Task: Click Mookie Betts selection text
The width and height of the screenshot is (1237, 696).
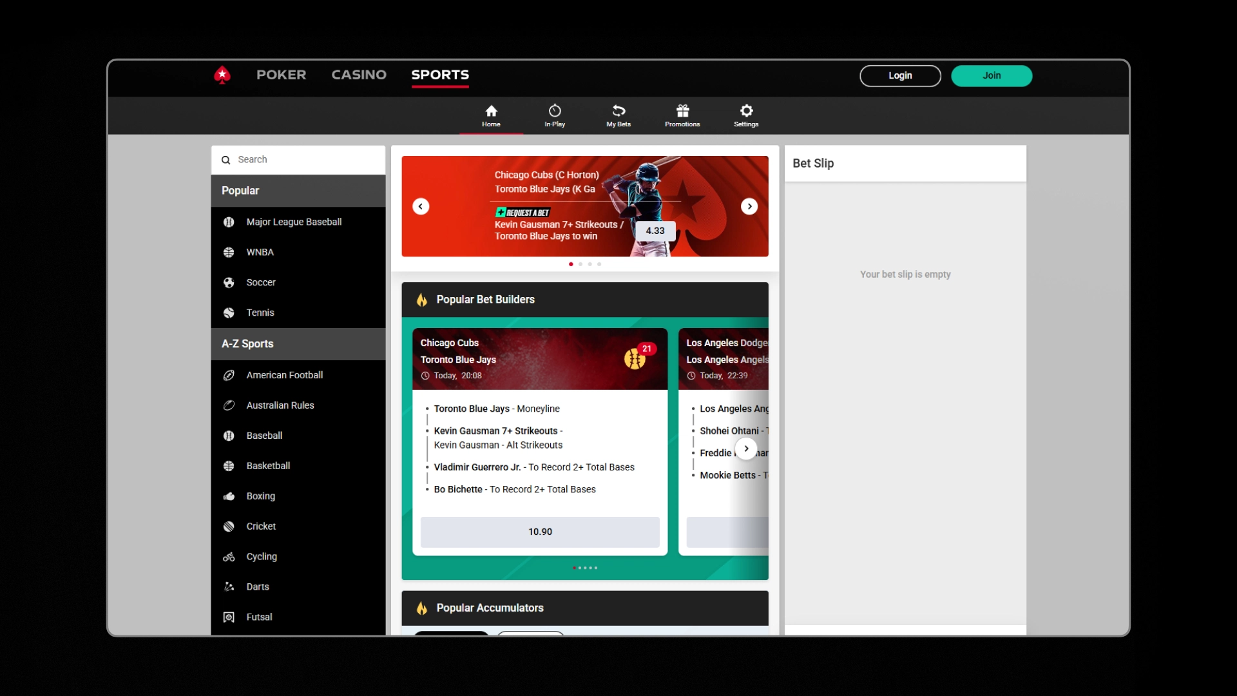Action: pyautogui.click(x=734, y=476)
